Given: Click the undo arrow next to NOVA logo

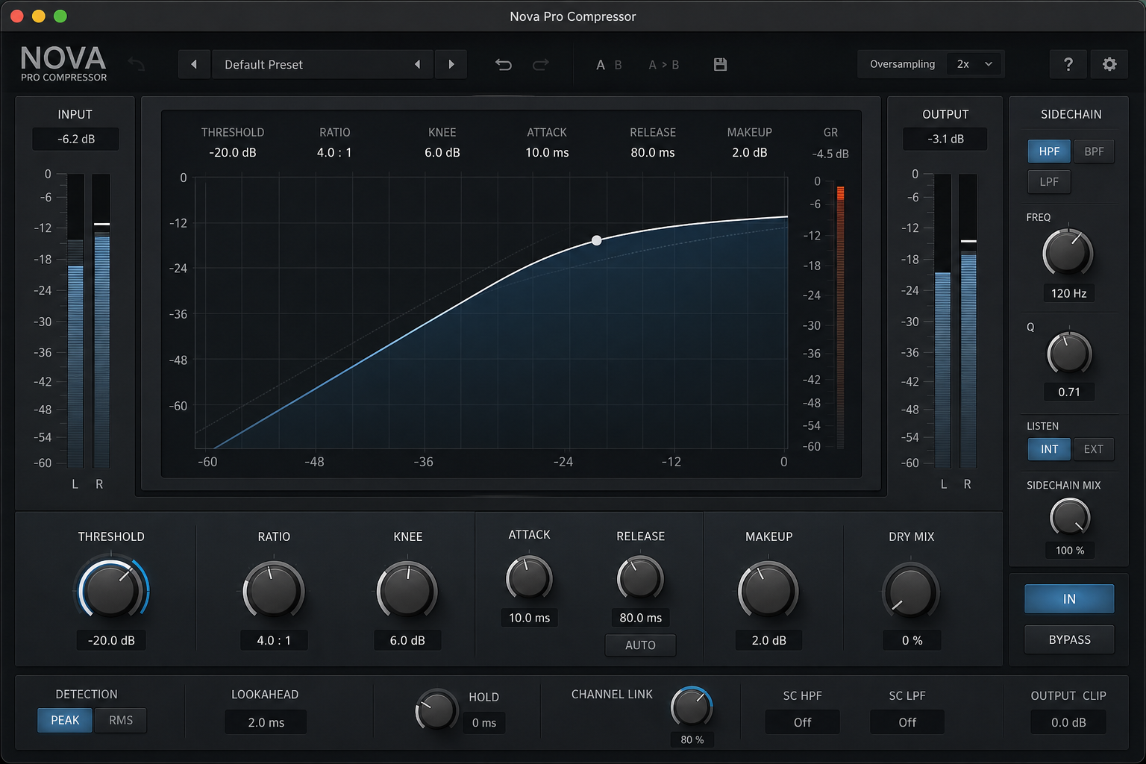Looking at the screenshot, I should coord(137,64).
